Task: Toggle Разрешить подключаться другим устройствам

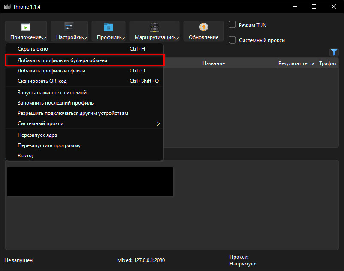Action: [x=84, y=113]
